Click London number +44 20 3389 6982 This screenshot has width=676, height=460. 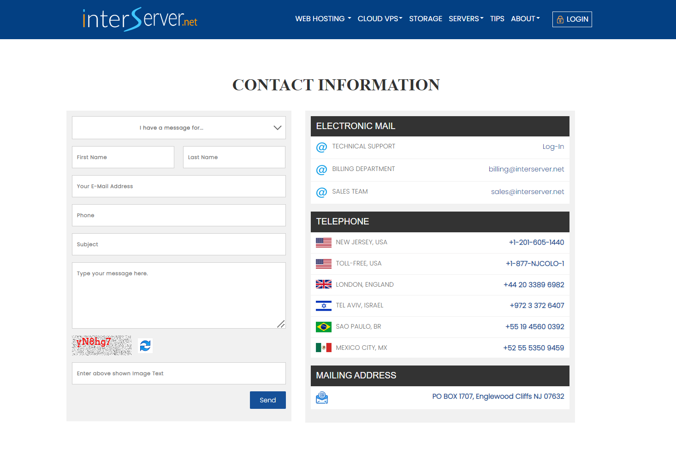[534, 285]
